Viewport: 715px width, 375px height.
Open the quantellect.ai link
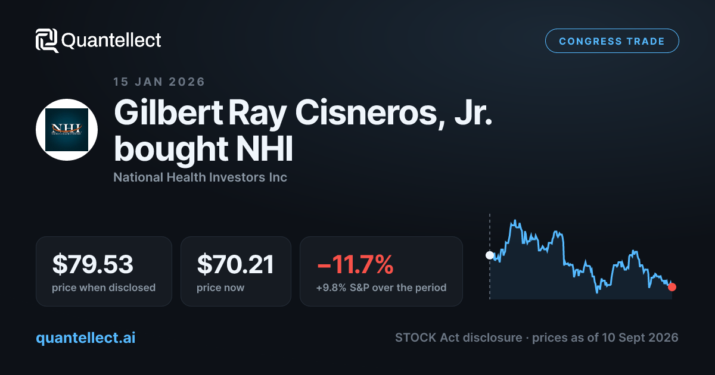pyautogui.click(x=85, y=338)
